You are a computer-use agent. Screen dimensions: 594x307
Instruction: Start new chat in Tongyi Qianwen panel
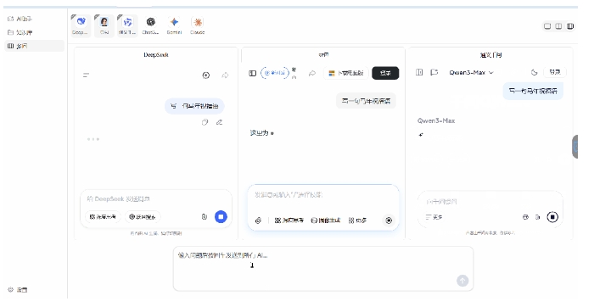coord(434,72)
